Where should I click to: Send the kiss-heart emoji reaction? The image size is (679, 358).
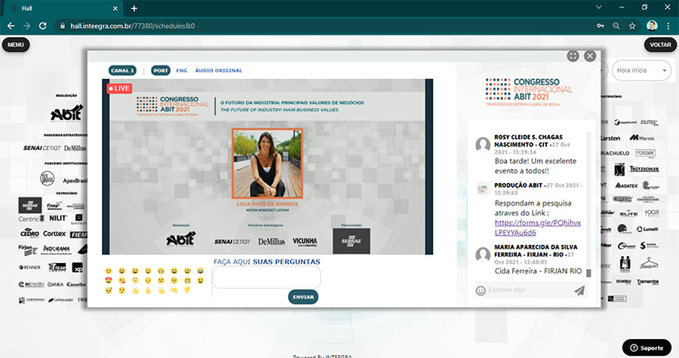[x=121, y=280]
